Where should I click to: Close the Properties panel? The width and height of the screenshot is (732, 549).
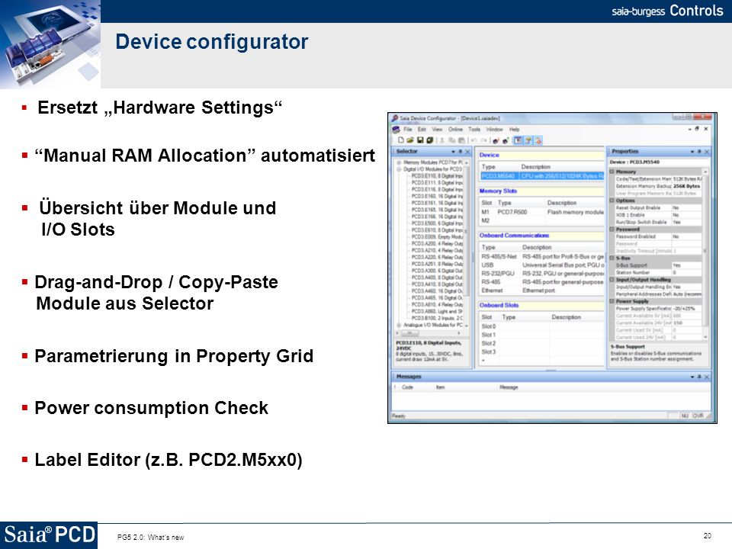[707, 152]
